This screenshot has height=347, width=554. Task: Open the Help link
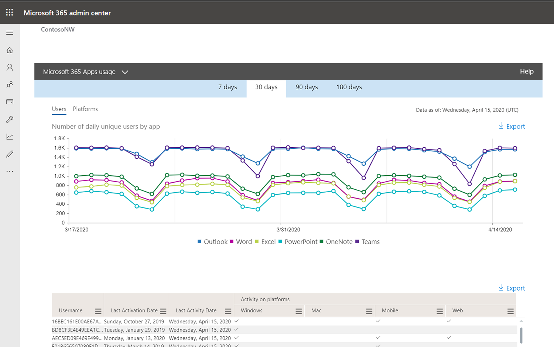pyautogui.click(x=527, y=71)
